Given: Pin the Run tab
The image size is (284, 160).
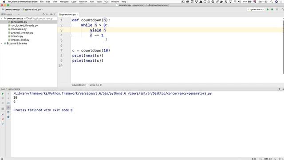Looking at the screenshot, I should [x=3, y=115].
